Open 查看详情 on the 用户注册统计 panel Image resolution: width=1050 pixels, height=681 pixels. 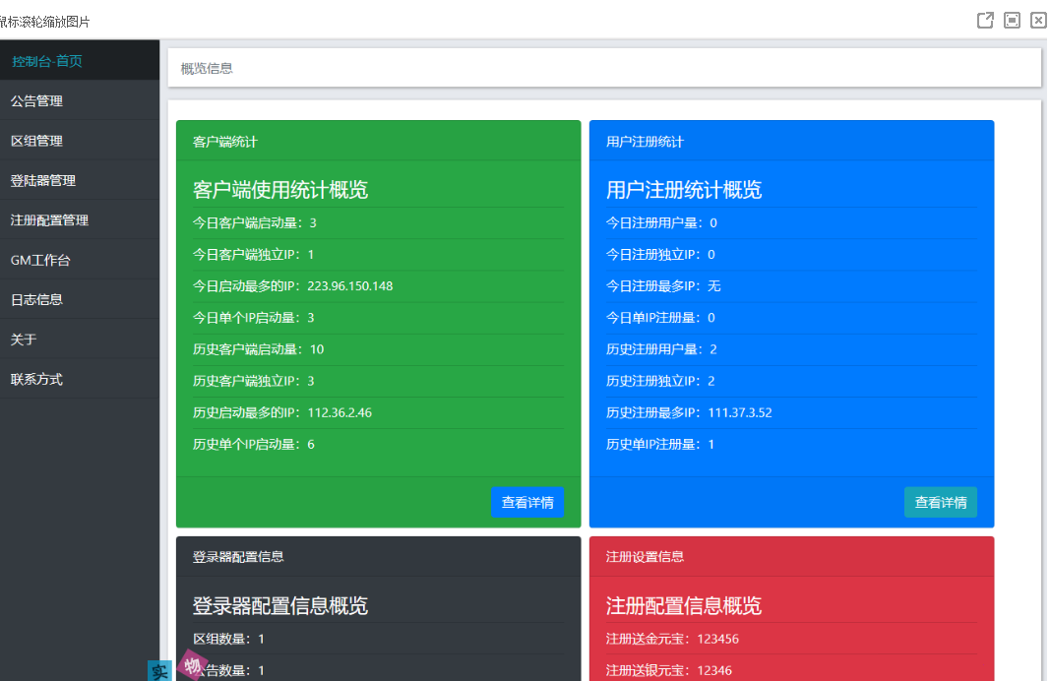940,502
